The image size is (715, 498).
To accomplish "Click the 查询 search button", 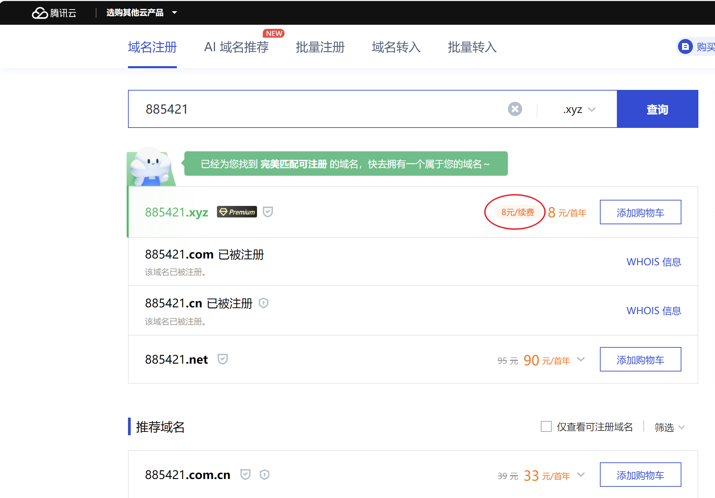I will point(657,109).
